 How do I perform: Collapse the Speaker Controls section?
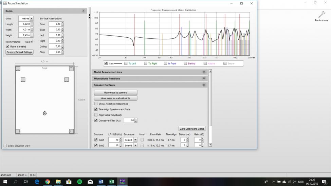(204, 85)
